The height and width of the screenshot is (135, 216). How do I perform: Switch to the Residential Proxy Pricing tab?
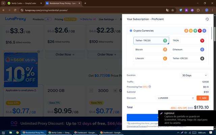click(63, 3)
